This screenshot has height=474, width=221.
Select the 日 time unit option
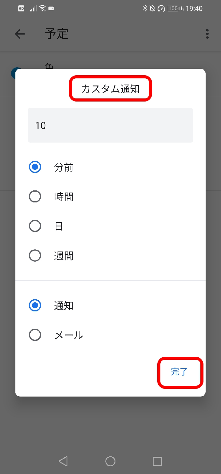[x=35, y=226]
